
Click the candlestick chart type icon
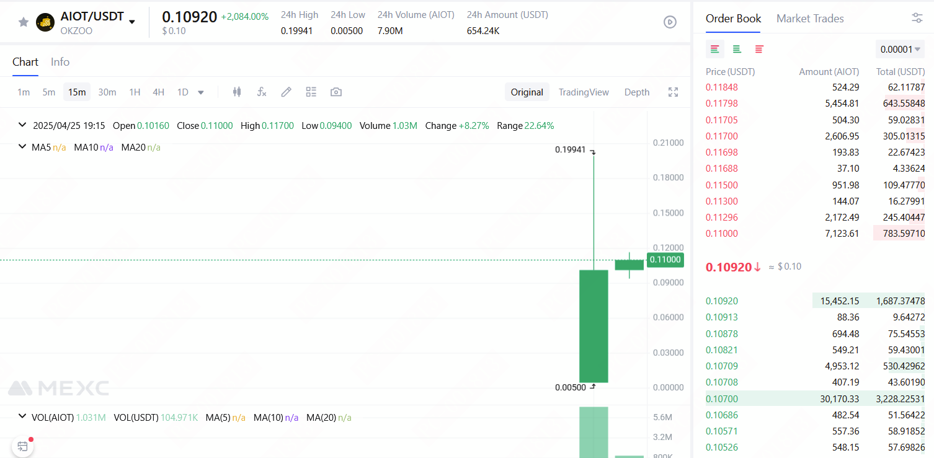click(x=236, y=92)
